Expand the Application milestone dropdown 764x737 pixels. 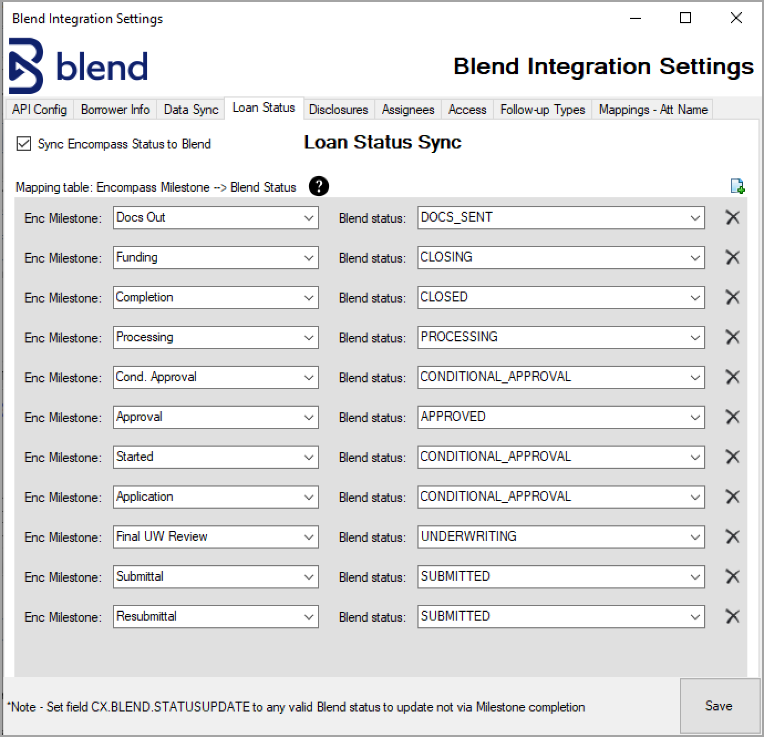coord(216,497)
